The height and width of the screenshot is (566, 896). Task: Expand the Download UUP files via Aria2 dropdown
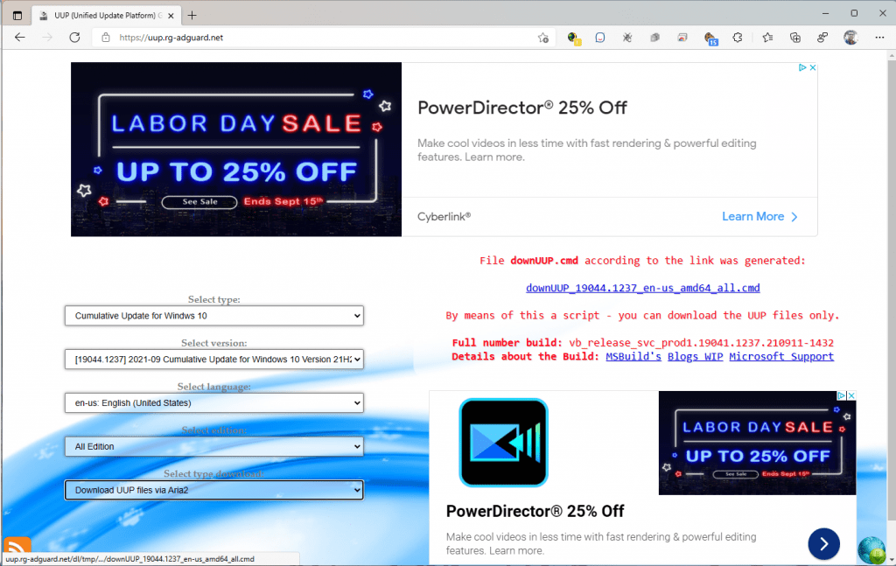click(x=213, y=490)
